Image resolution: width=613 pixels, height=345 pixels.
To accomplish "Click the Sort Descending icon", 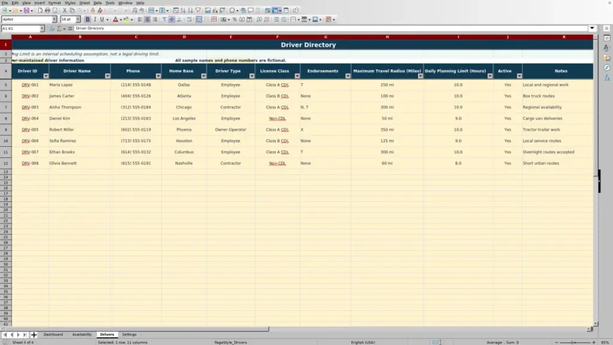I will click(190, 11).
